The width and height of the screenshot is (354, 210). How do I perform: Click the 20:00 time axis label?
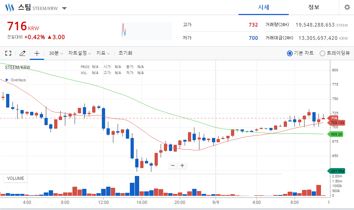[180, 202]
